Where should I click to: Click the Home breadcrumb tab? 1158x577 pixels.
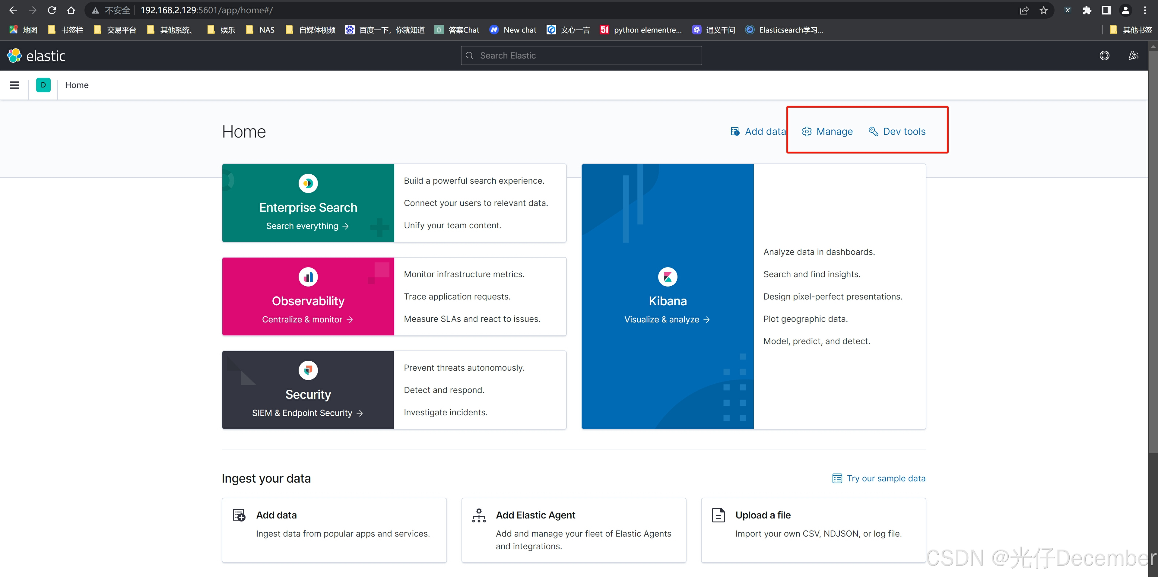(77, 85)
